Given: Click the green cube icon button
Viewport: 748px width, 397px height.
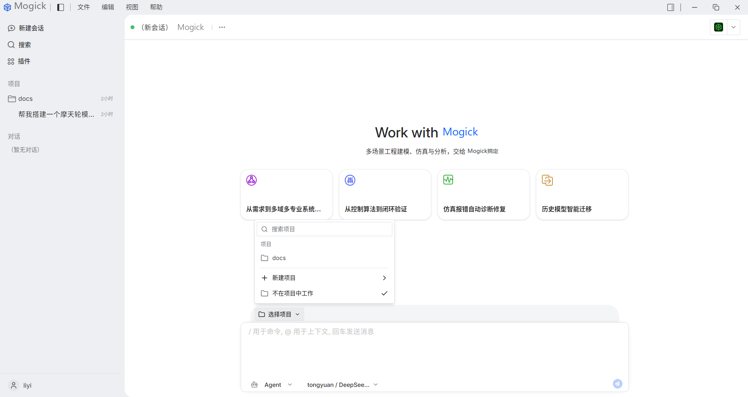Looking at the screenshot, I should [718, 27].
